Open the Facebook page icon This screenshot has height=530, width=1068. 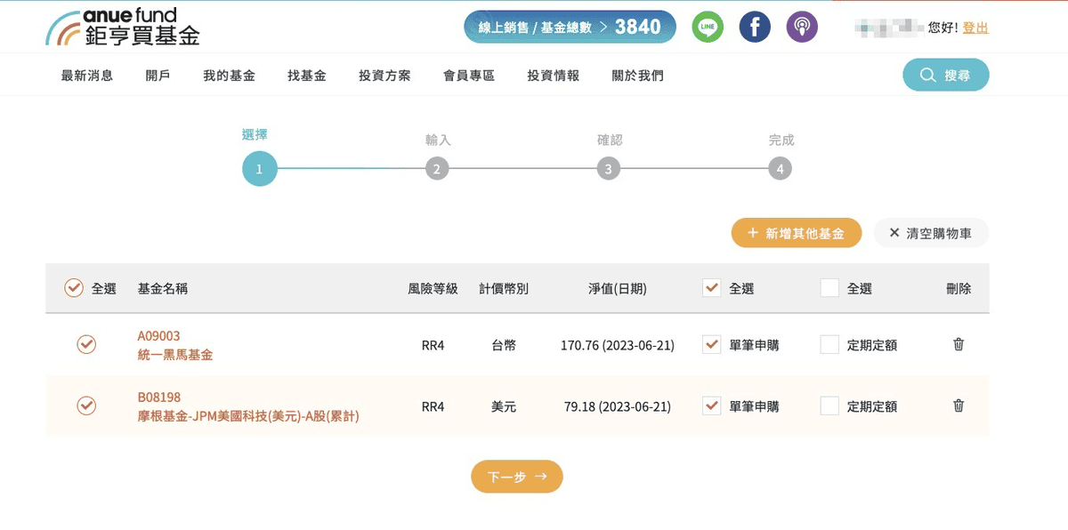pos(755,27)
